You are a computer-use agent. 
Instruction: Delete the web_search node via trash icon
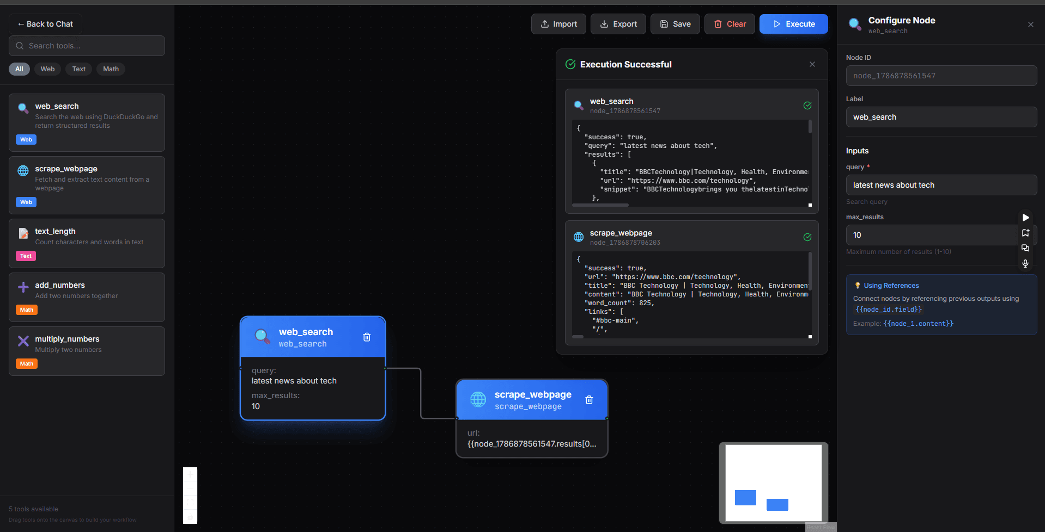coord(367,337)
